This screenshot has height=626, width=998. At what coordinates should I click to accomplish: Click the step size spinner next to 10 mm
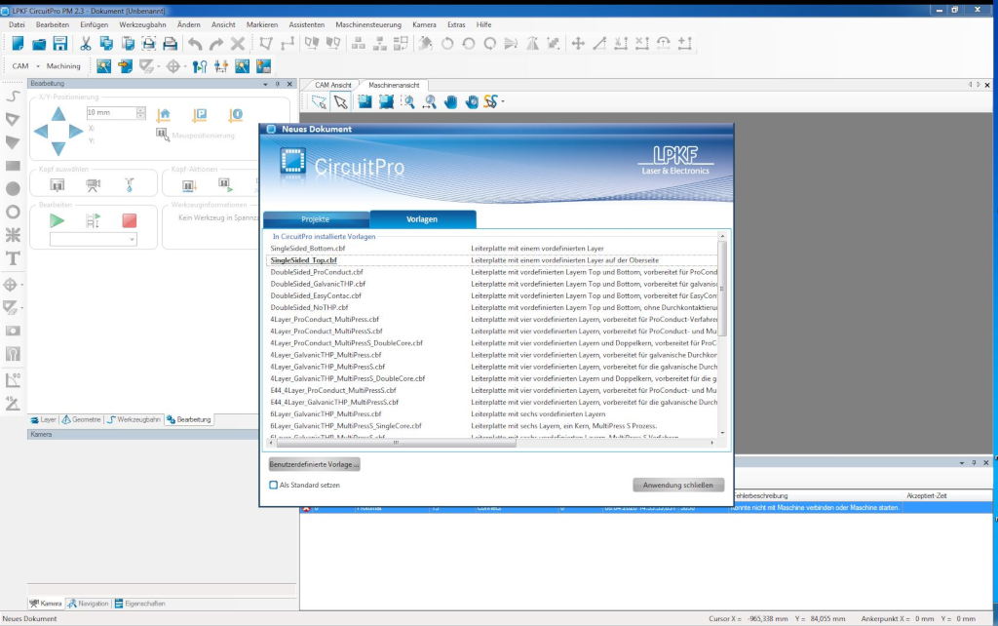(140, 113)
